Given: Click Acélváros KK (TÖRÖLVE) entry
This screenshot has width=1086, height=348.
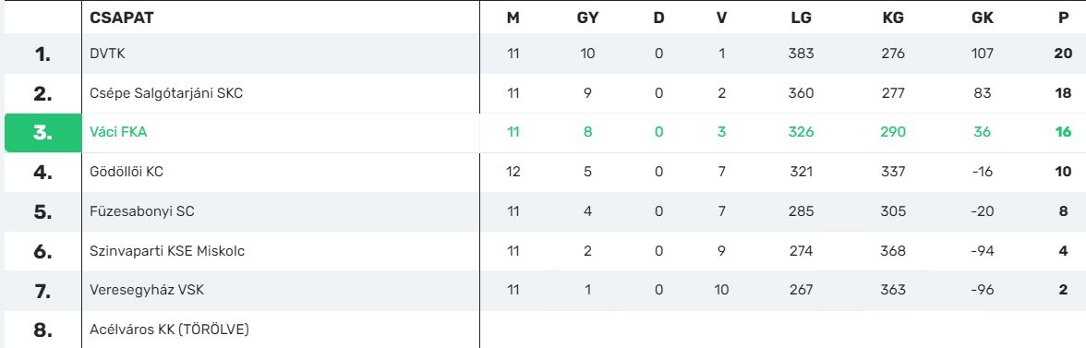Looking at the screenshot, I should 169,330.
